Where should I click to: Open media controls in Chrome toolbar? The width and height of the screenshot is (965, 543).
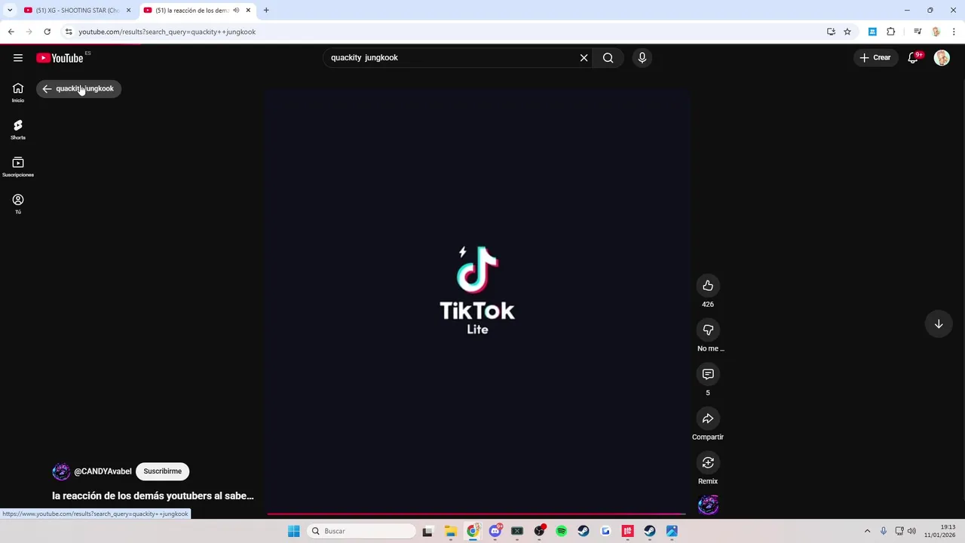click(918, 32)
